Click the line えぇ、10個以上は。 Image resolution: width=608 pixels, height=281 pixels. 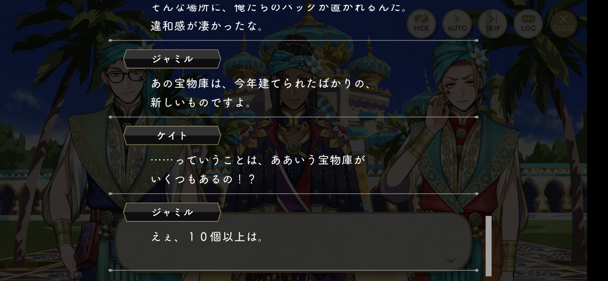coord(207,237)
